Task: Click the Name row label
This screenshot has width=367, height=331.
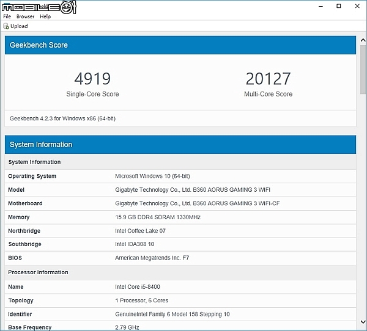Action: click(x=16, y=287)
